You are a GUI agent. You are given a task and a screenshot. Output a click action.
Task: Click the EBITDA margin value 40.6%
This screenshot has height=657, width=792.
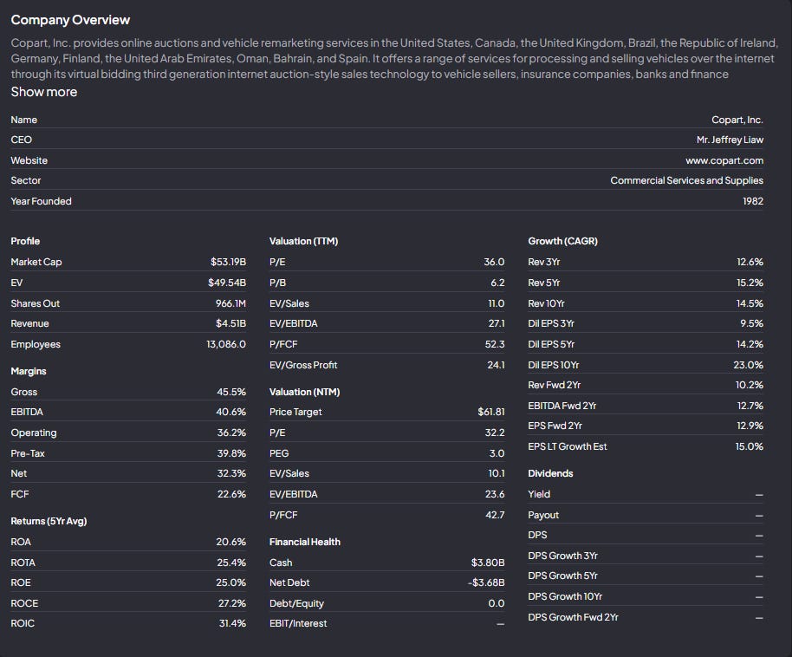coord(230,412)
